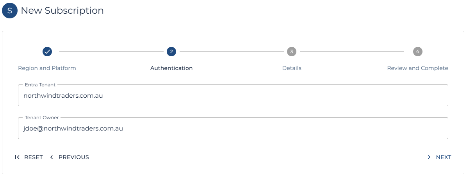This screenshot has height=179, width=467.
Task: Click the blue S avatar icon
Action: pos(10,11)
